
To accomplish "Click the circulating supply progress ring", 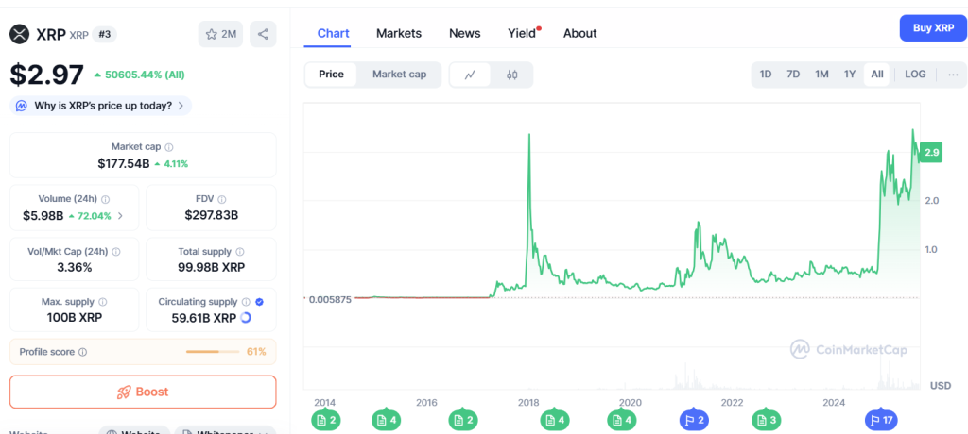I will pos(245,318).
